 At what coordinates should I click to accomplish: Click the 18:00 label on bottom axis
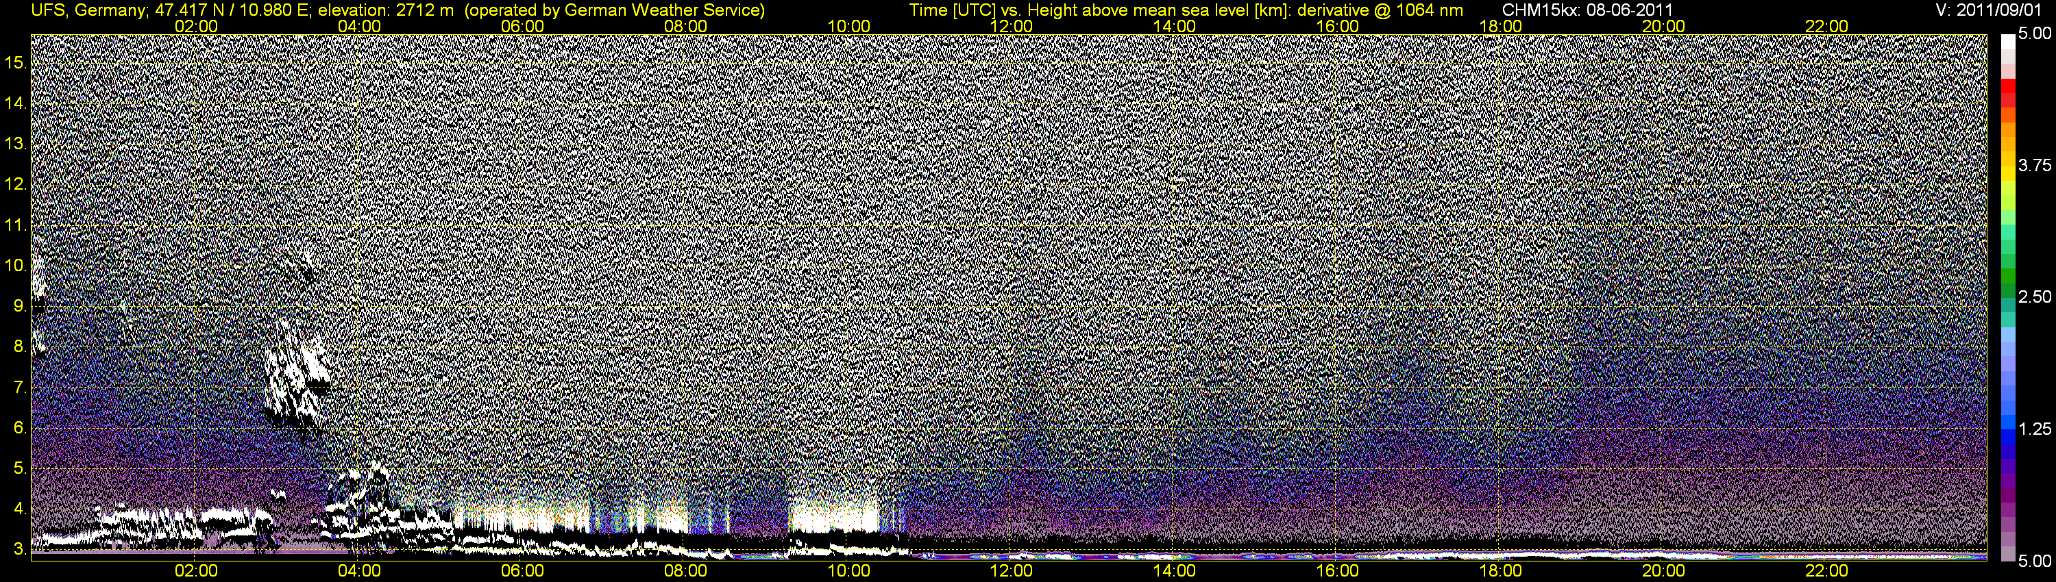(x=1500, y=571)
